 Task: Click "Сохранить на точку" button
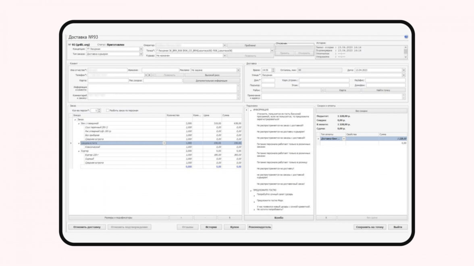point(370,227)
